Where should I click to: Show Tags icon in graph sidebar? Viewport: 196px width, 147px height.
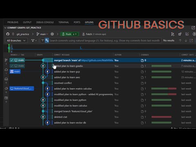point(6,89)
